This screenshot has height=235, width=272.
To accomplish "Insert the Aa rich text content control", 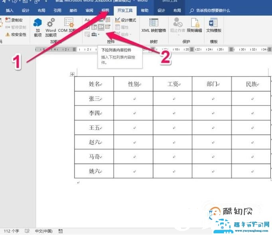I will [x=87, y=20].
